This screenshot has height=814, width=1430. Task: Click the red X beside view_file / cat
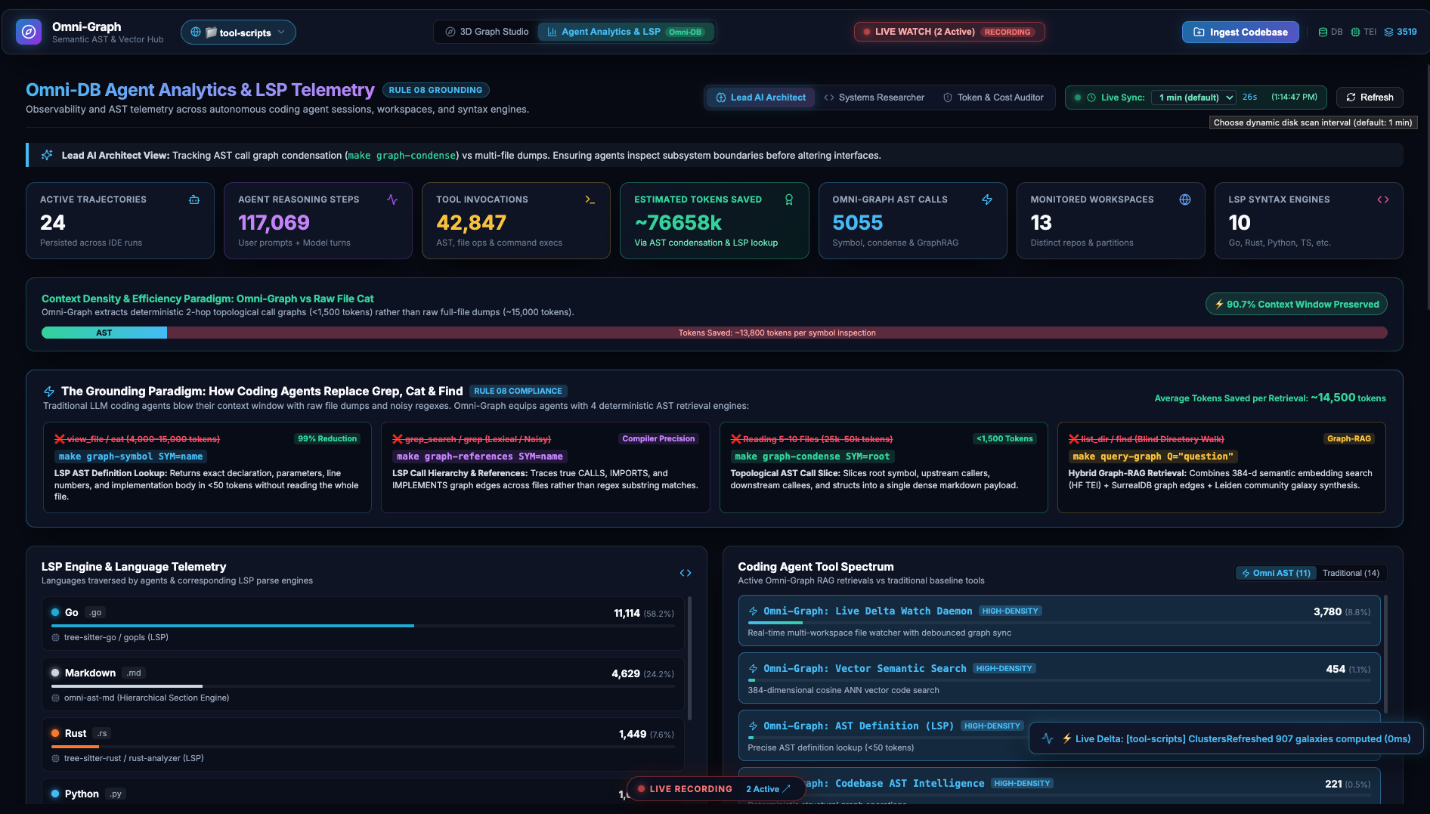(x=60, y=439)
